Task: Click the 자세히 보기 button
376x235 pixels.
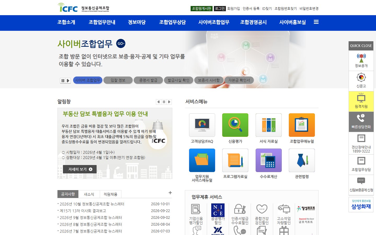Action: click(x=80, y=169)
